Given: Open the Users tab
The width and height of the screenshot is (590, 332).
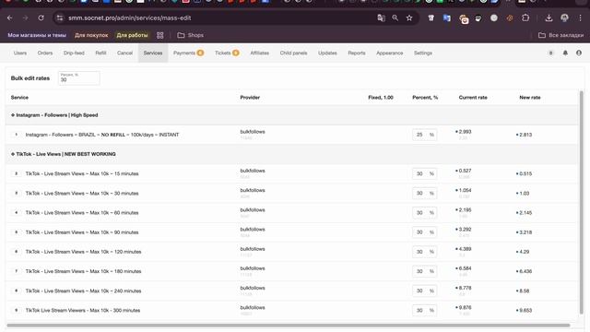Looking at the screenshot, I should coord(20,53).
